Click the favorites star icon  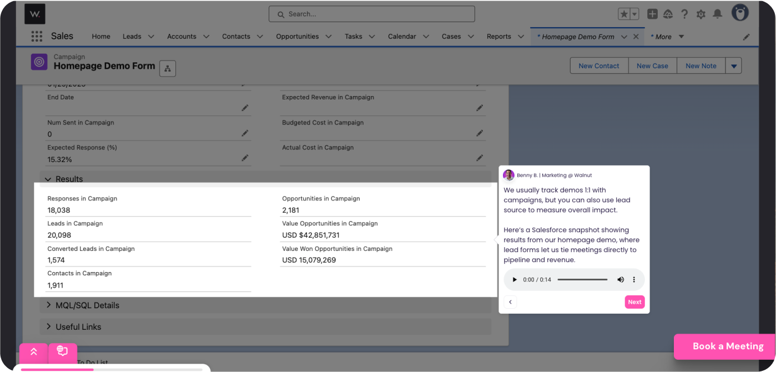[624, 14]
